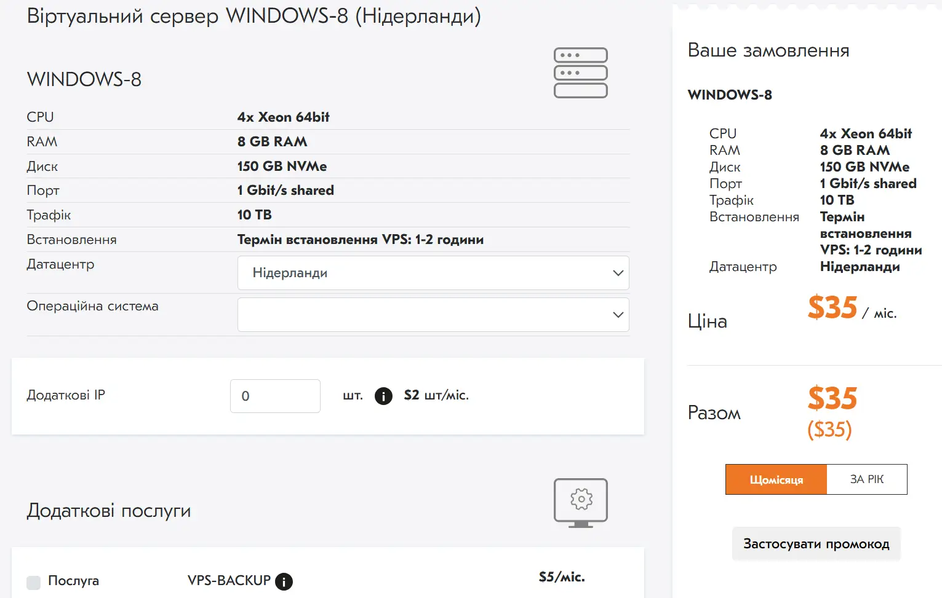Switch to ЗА РІК billing period
The width and height of the screenshot is (942, 598).
[866, 479]
